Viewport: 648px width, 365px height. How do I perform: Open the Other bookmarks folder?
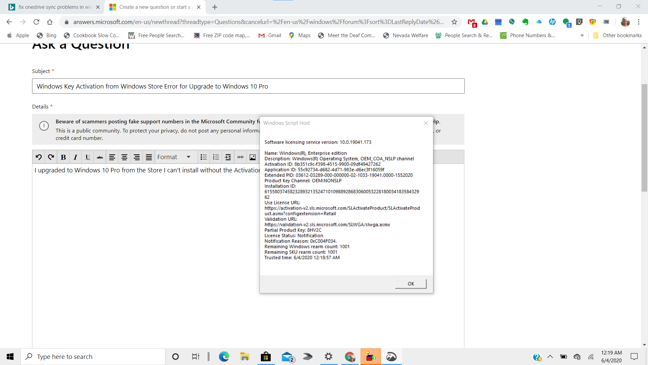(x=617, y=35)
